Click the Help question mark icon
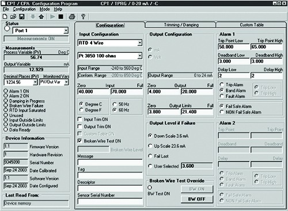The width and height of the screenshot is (288, 211). (83, 17)
